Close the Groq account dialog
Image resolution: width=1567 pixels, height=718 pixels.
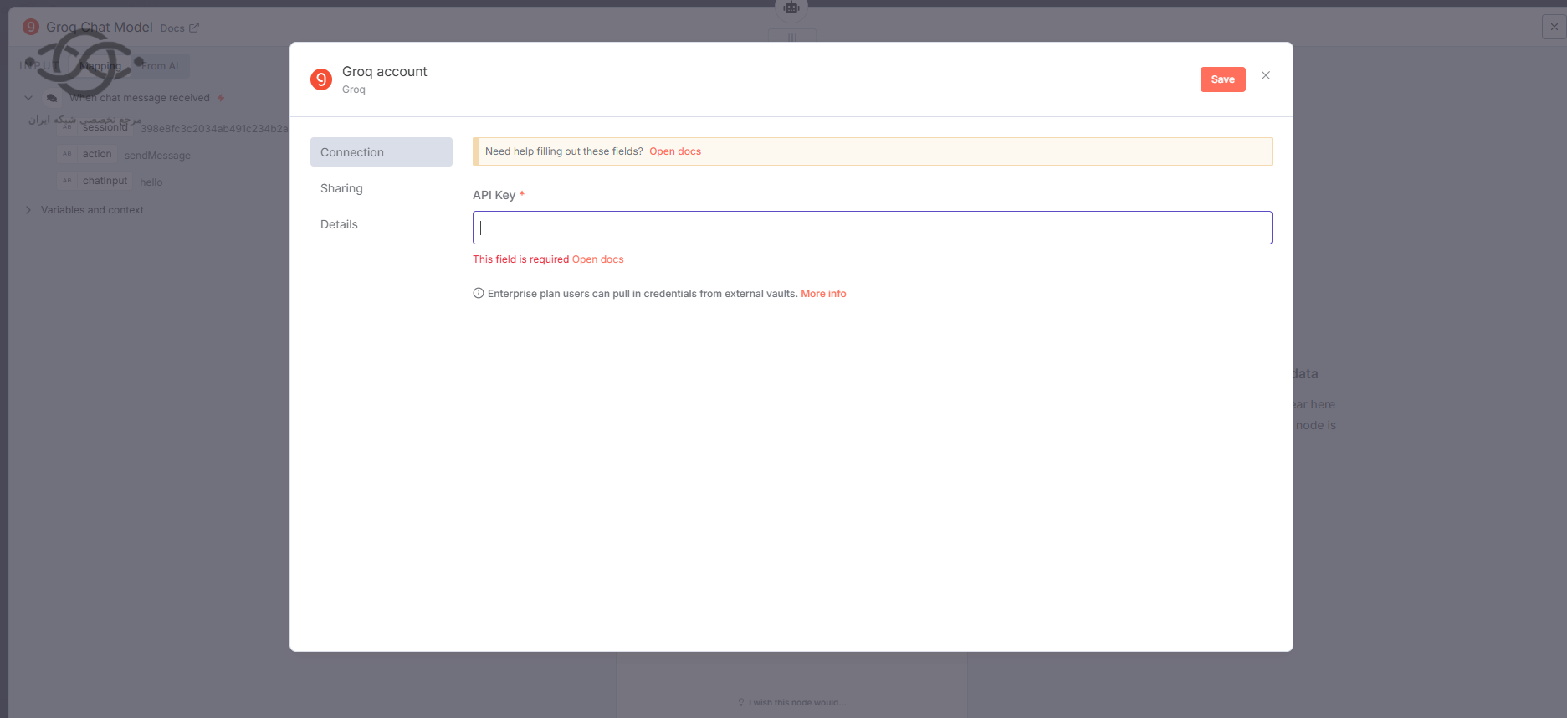1266,75
